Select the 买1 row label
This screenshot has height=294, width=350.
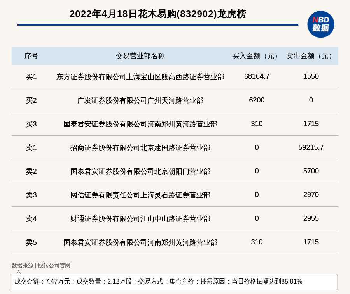tap(31, 77)
